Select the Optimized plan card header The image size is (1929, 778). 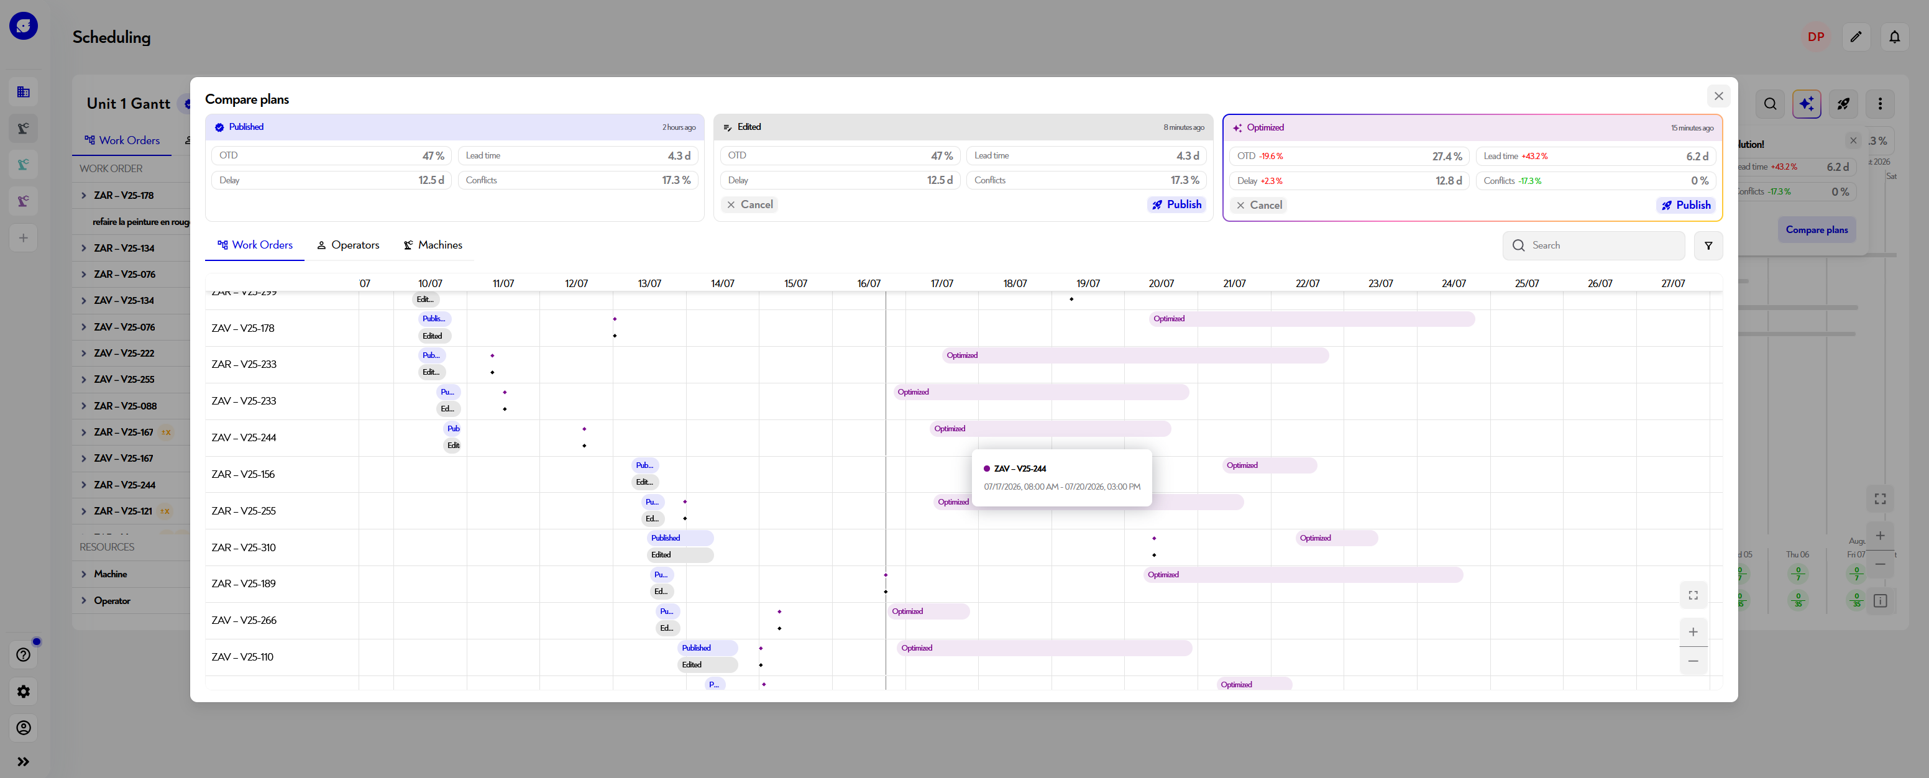click(1472, 127)
